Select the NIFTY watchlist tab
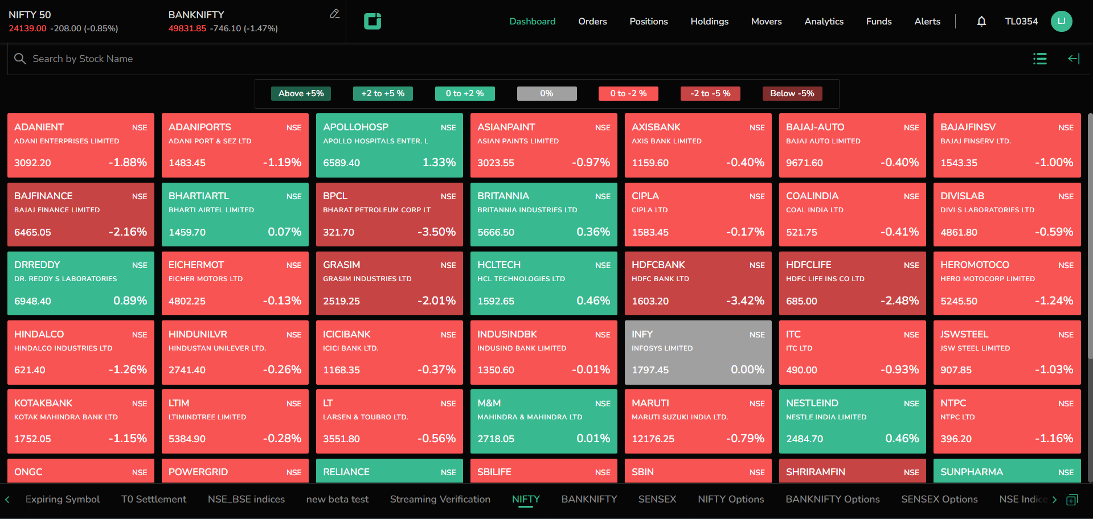 (x=526, y=499)
